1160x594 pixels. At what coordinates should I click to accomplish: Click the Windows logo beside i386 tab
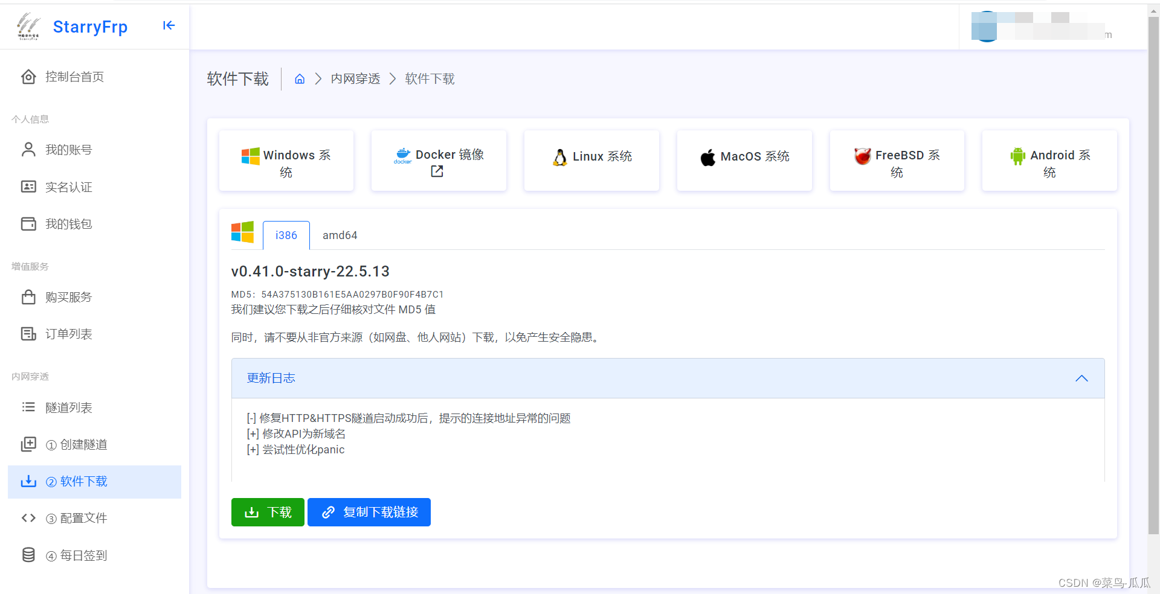[243, 232]
